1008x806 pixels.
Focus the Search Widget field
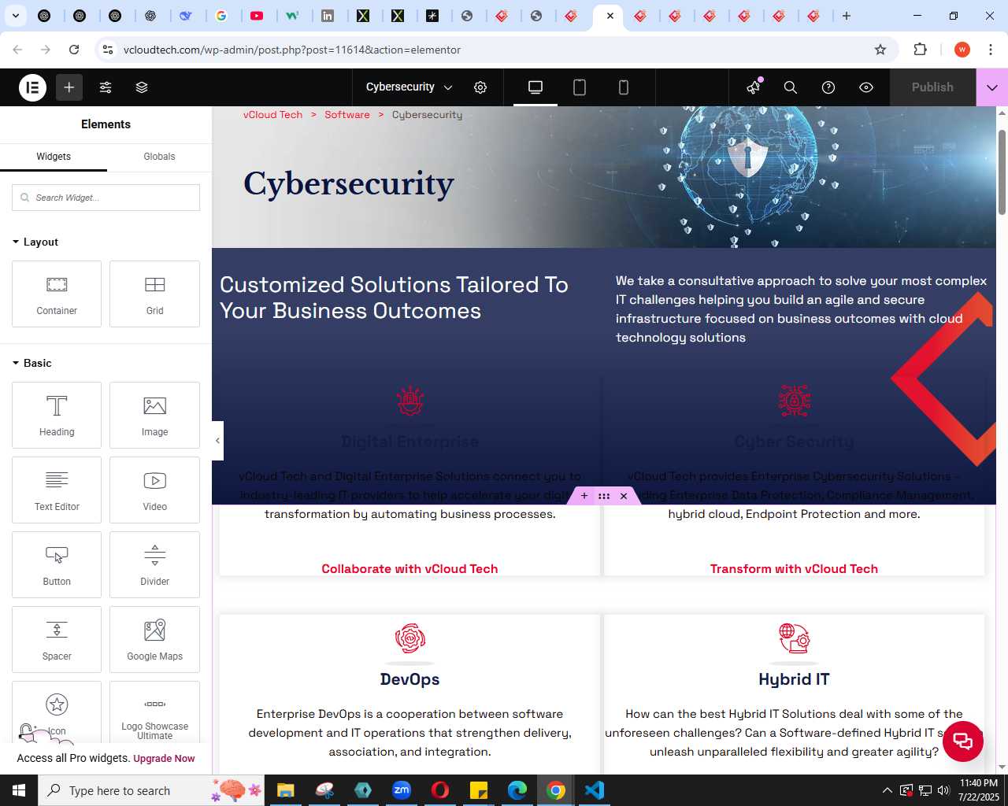coord(106,198)
